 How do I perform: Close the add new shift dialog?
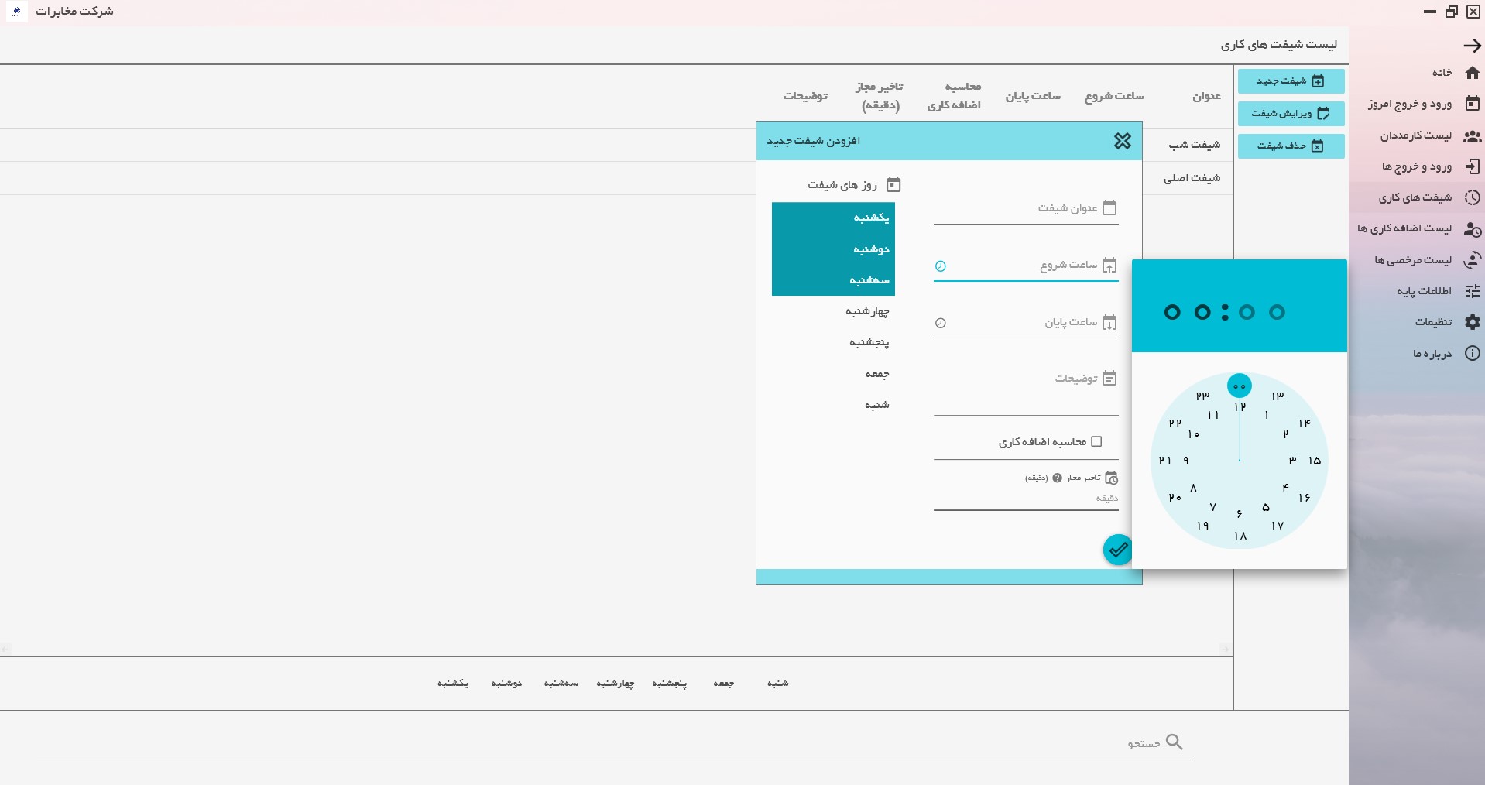(1122, 141)
